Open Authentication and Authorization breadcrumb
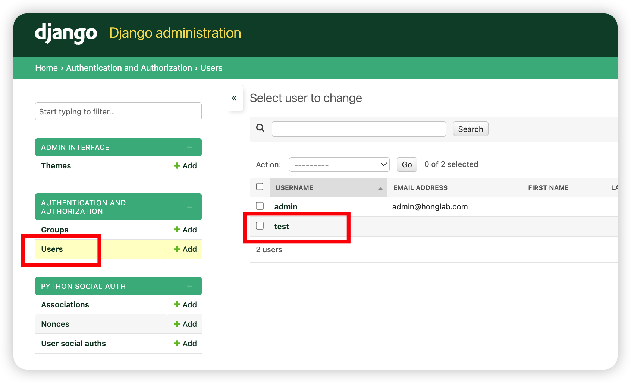 point(129,68)
